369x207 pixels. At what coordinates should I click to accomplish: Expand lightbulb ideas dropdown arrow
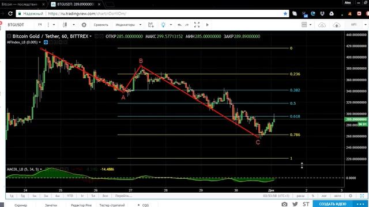[171, 25]
